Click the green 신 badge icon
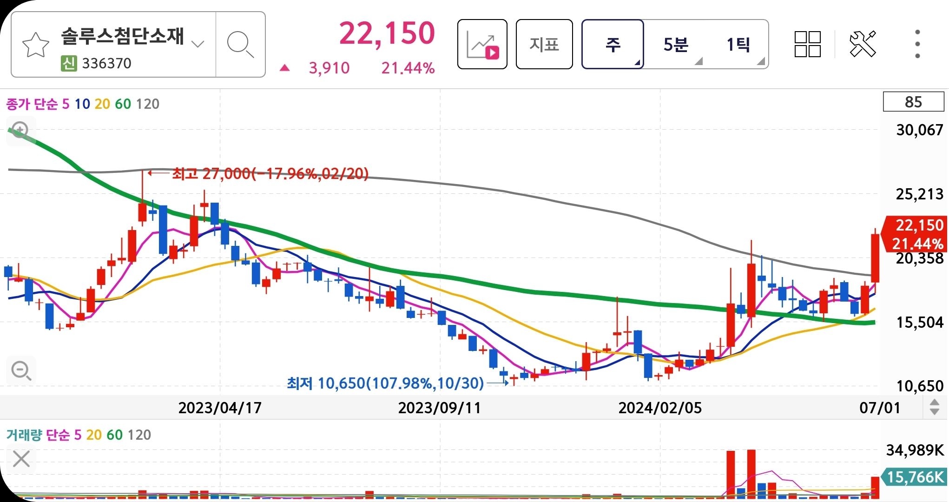 click(69, 63)
